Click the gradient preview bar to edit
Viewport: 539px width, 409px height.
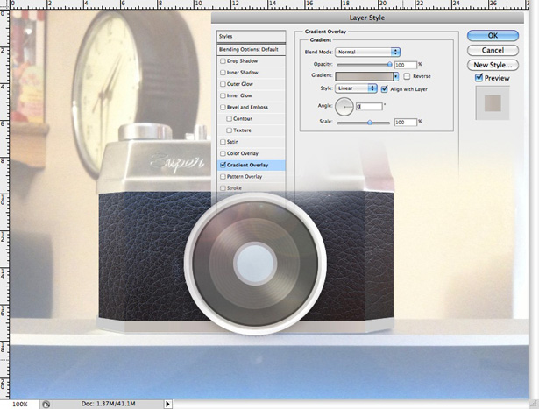[365, 76]
